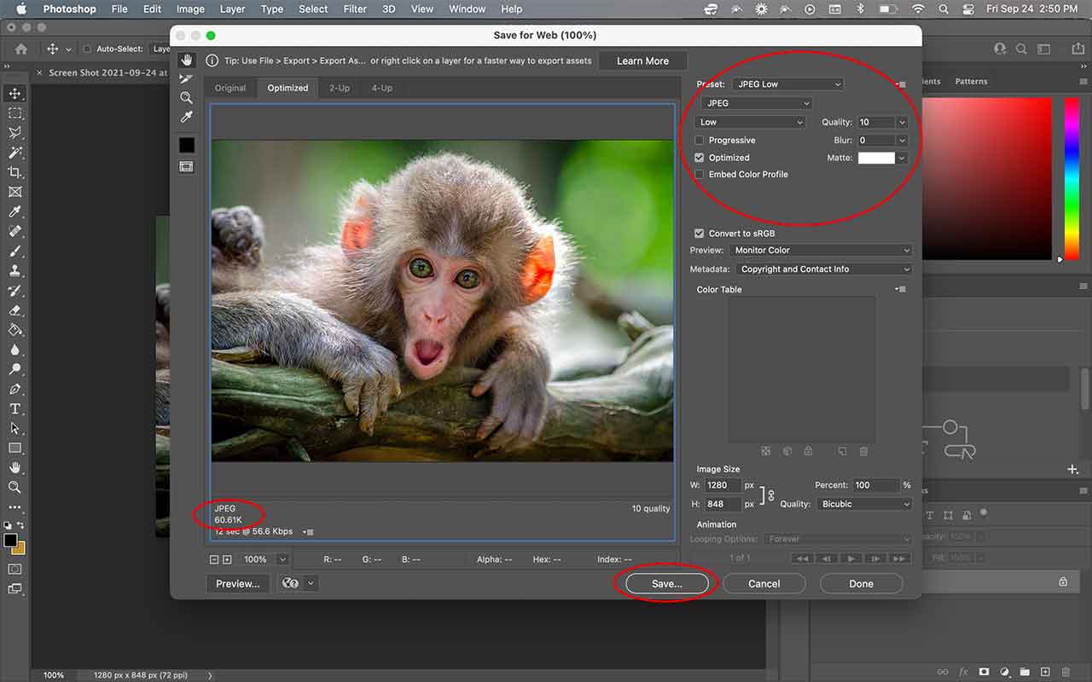Viewport: 1092px width, 682px height.
Task: Toggle slices visibility icon in dialog
Action: pos(186,167)
